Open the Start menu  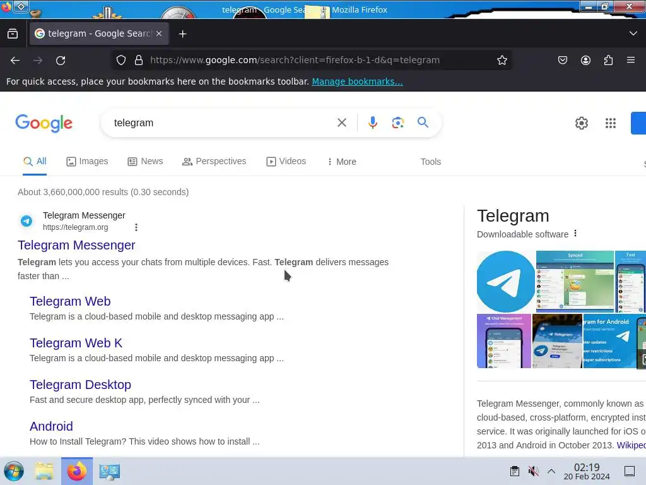[14, 471]
